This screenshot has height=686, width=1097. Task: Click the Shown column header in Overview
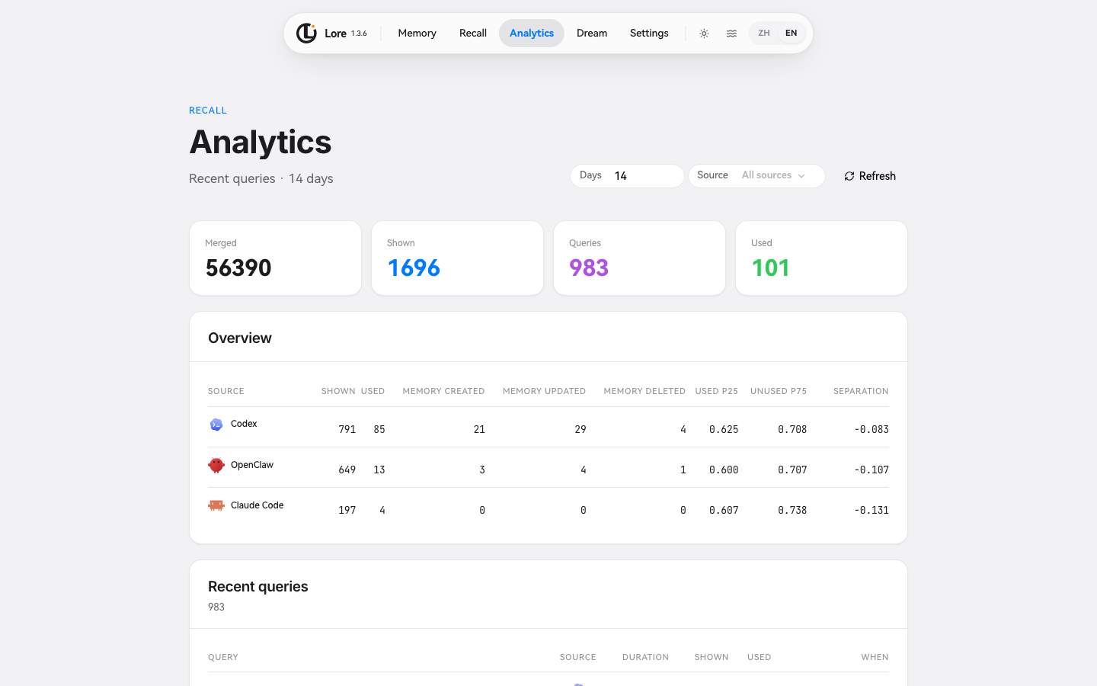click(x=338, y=391)
